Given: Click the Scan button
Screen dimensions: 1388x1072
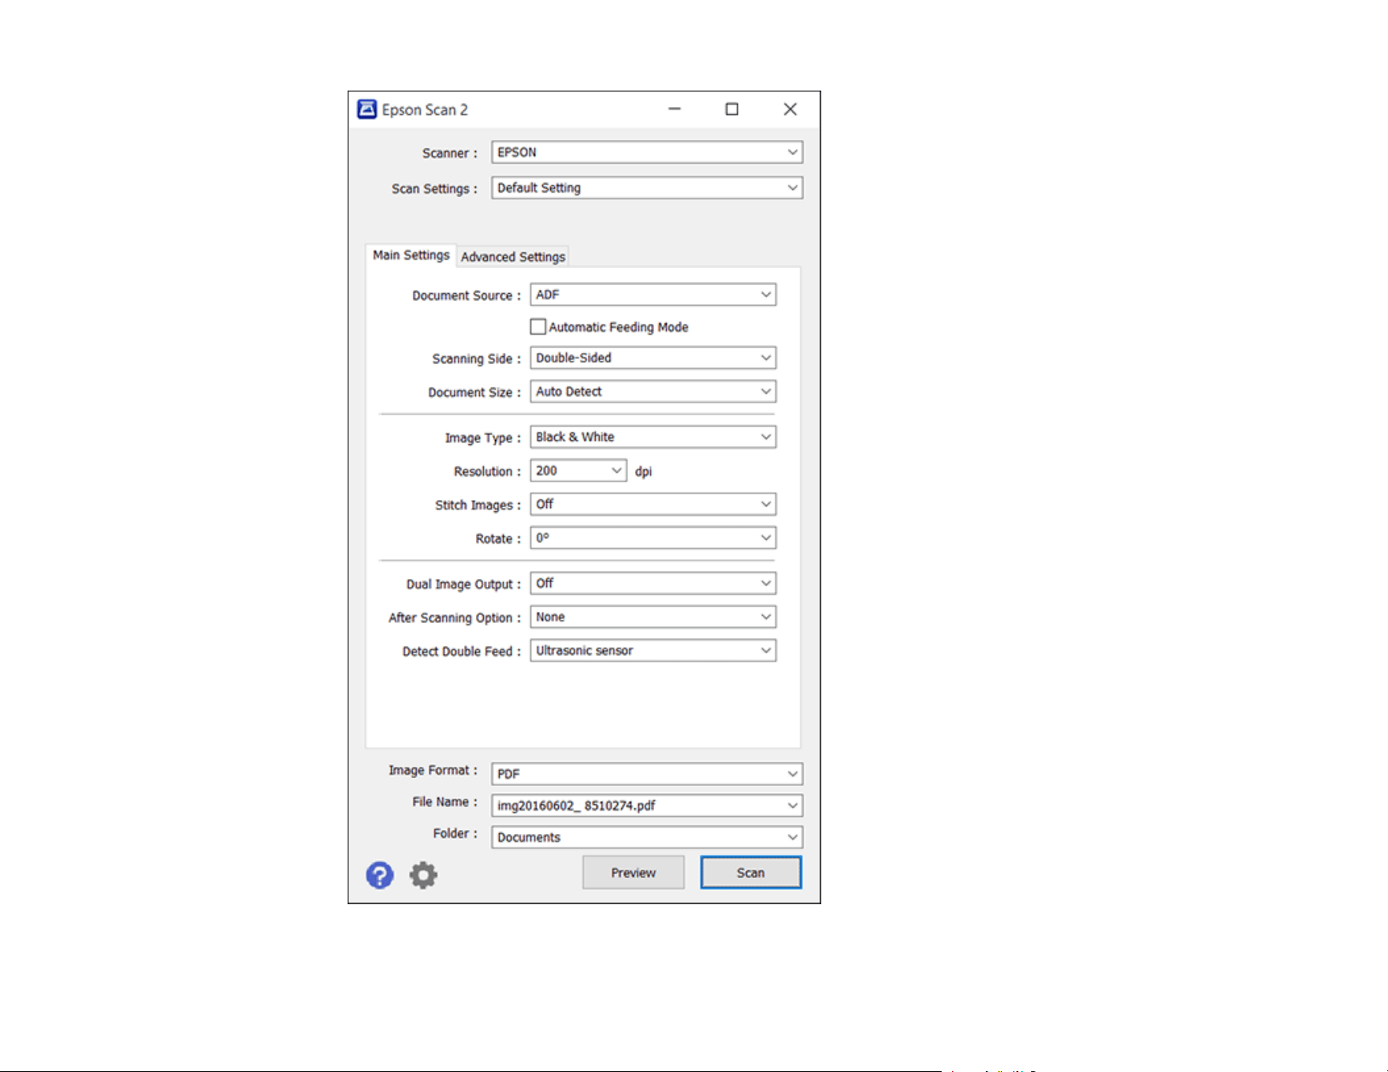Looking at the screenshot, I should pos(750,873).
